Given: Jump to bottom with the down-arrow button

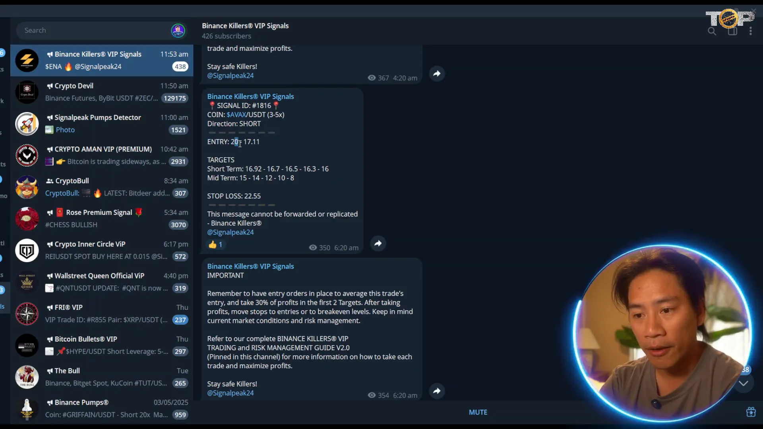Looking at the screenshot, I should pyautogui.click(x=744, y=383).
